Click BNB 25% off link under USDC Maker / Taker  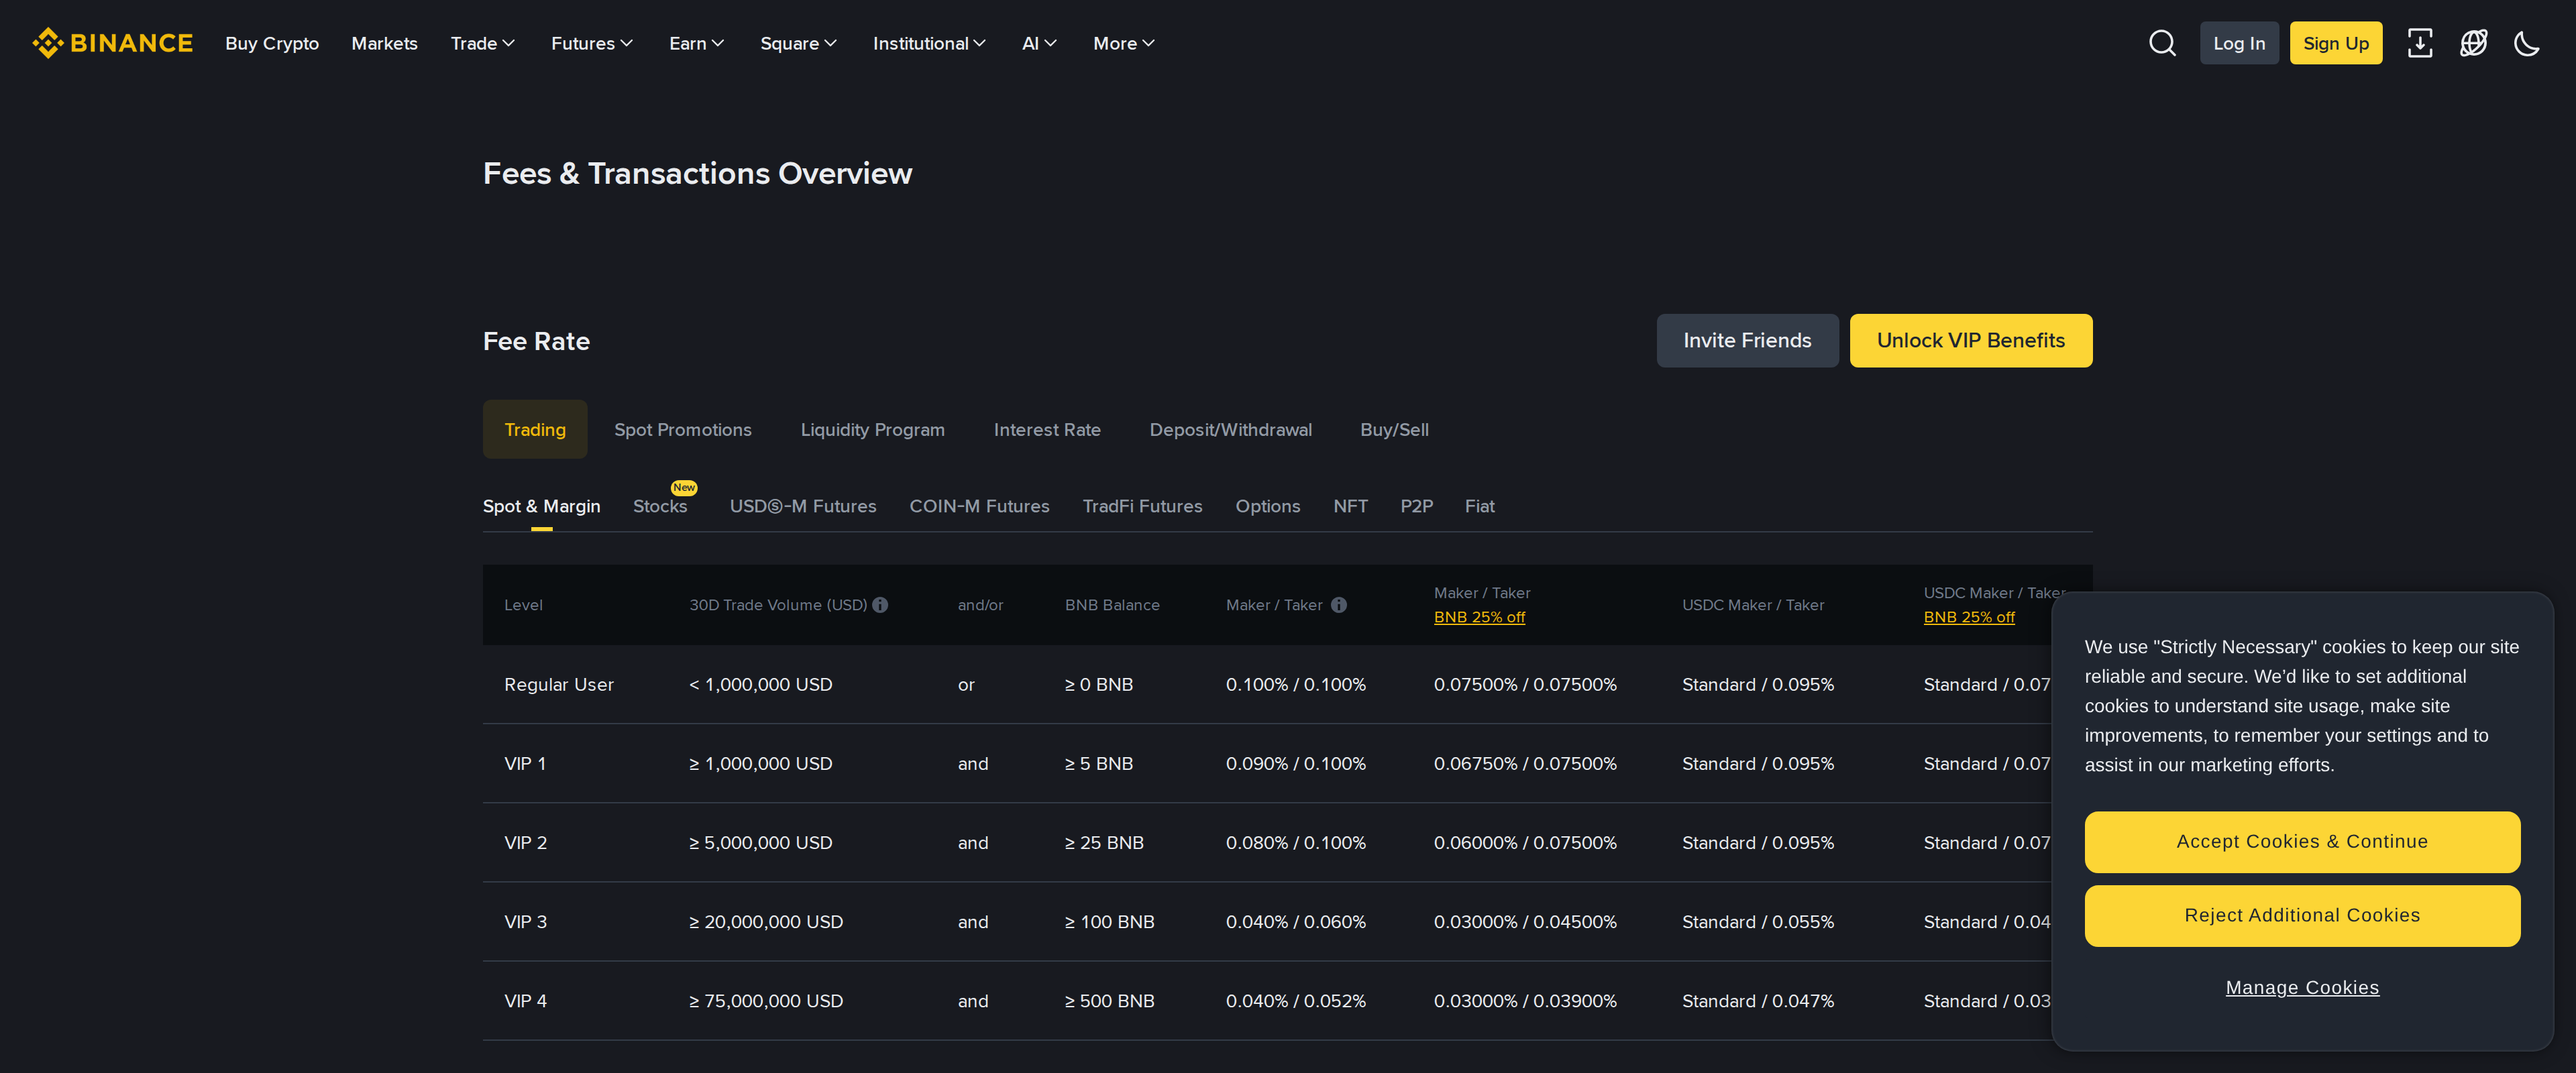[x=1969, y=617]
